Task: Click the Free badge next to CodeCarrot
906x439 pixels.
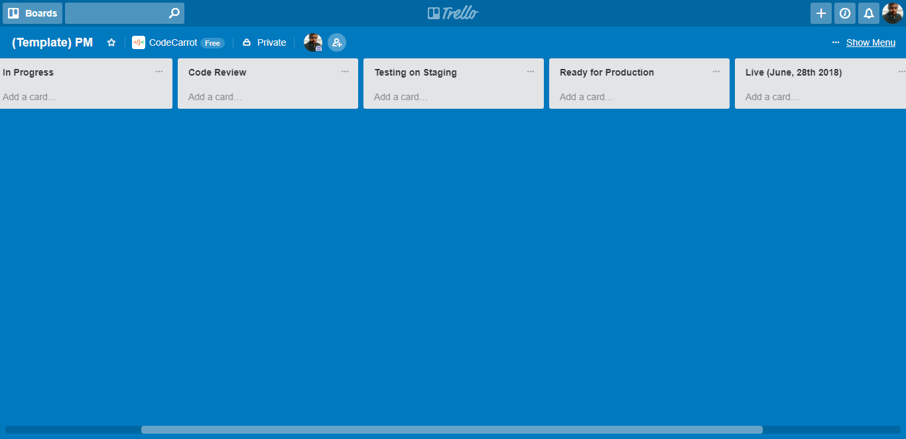Action: coord(212,42)
